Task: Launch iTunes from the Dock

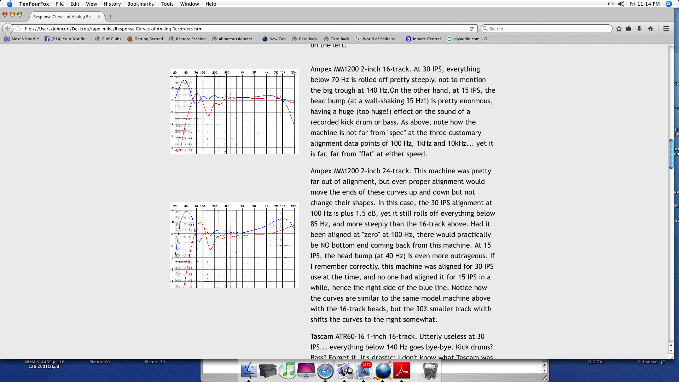Action: pyautogui.click(x=287, y=370)
